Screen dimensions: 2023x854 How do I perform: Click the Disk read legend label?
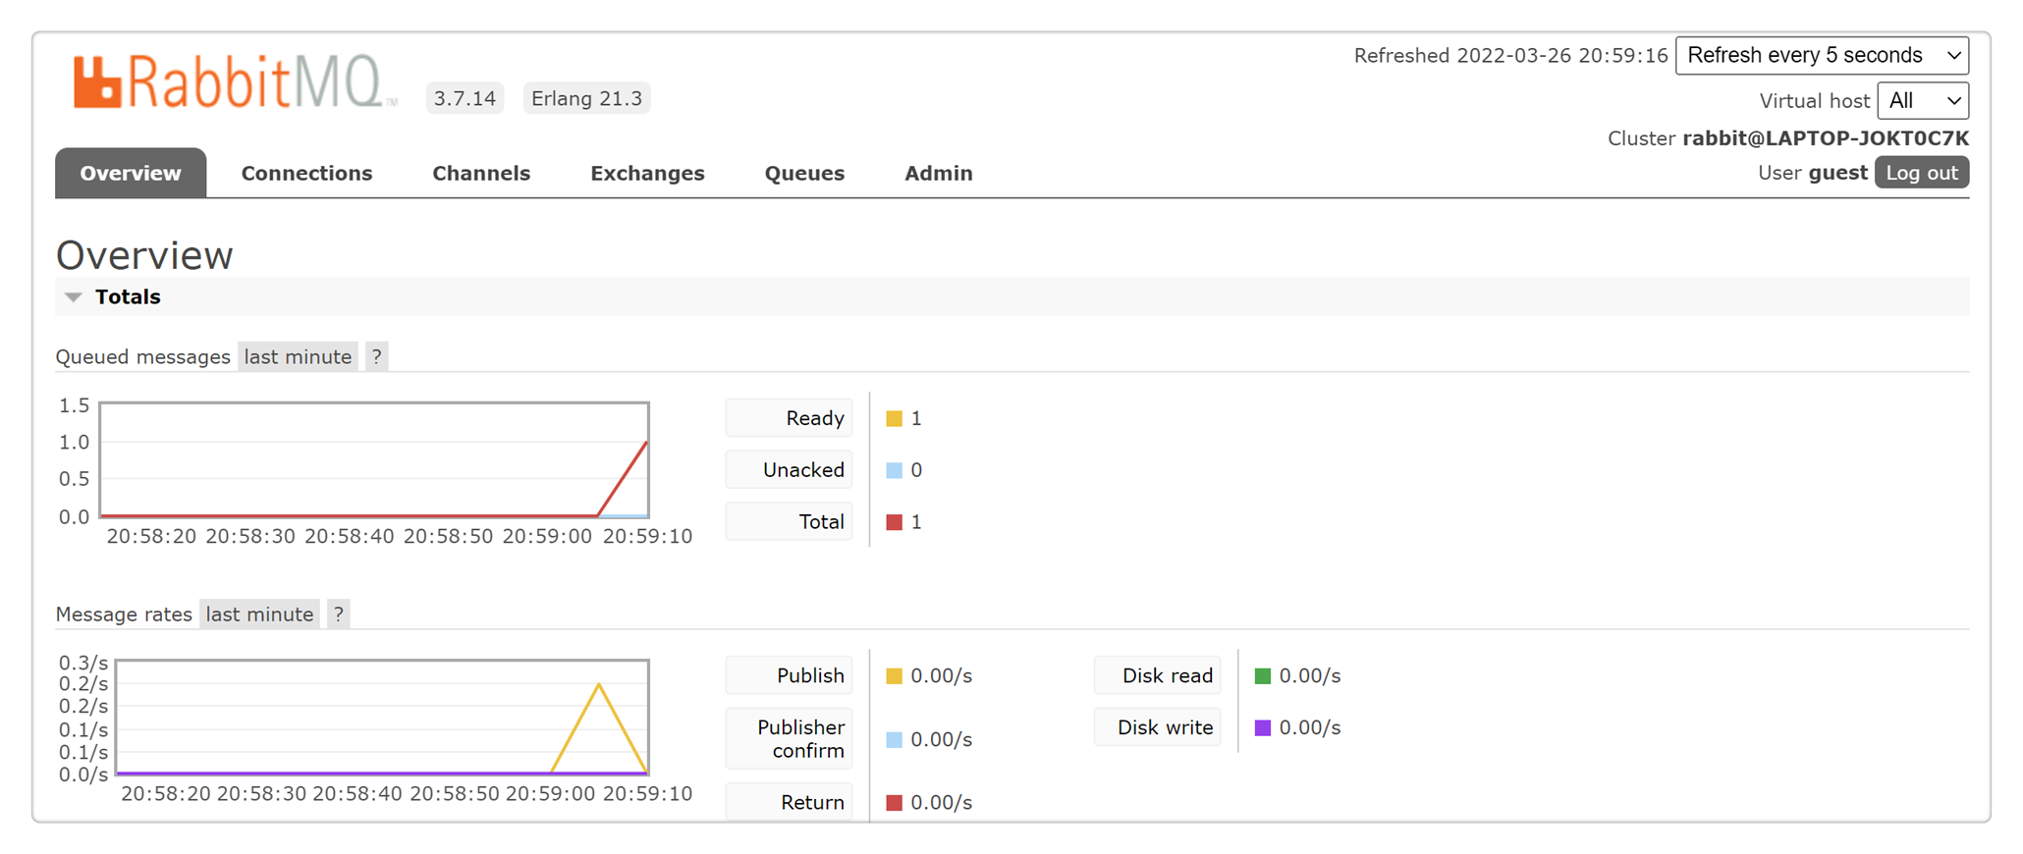[1158, 675]
